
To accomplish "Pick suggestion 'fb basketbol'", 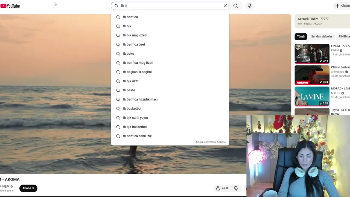I will click(x=170, y=109).
